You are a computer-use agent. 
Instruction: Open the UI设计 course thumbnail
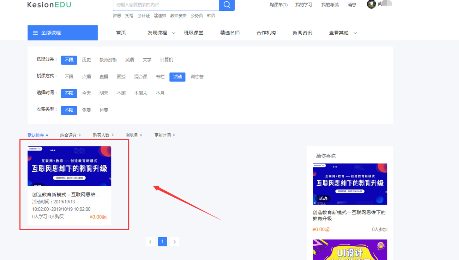click(350, 250)
